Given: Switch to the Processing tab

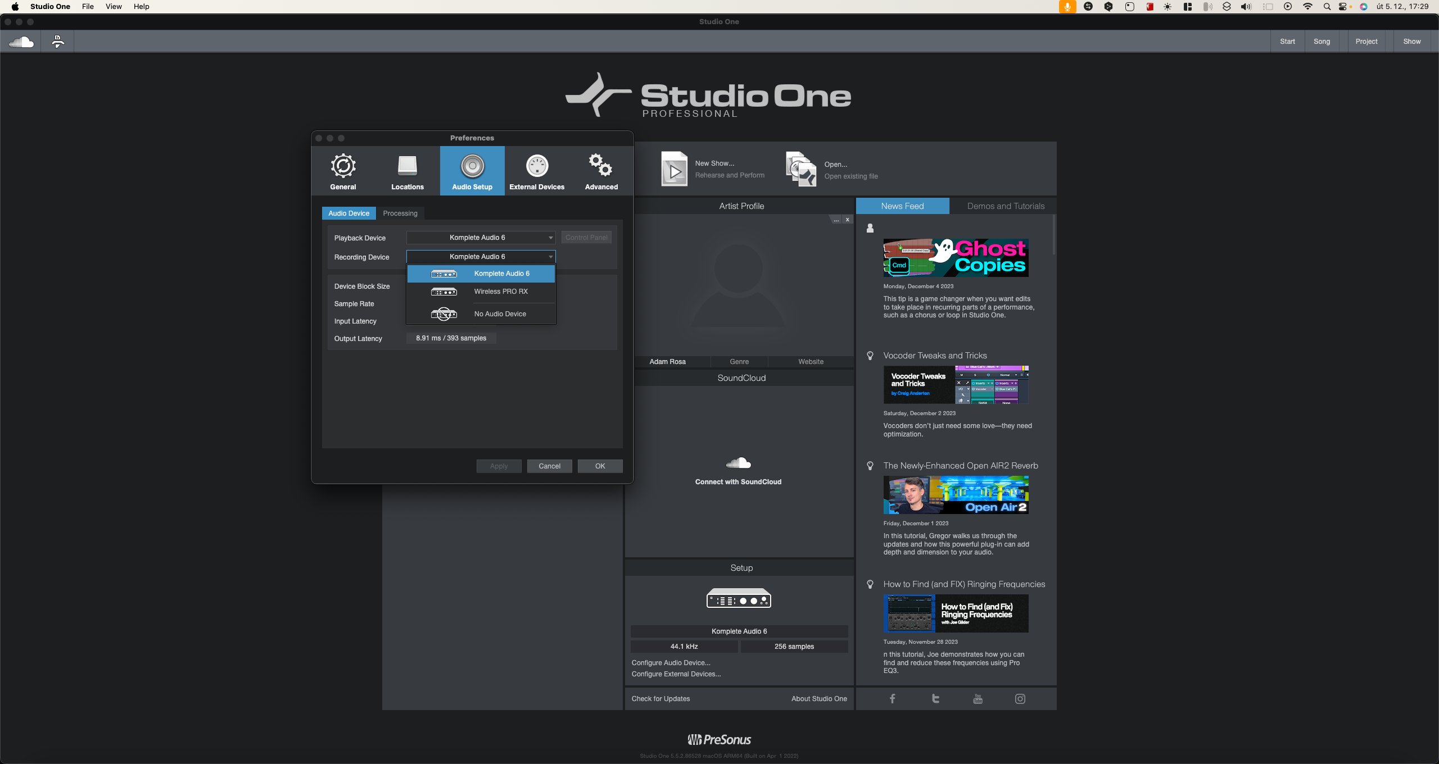Looking at the screenshot, I should [x=400, y=213].
